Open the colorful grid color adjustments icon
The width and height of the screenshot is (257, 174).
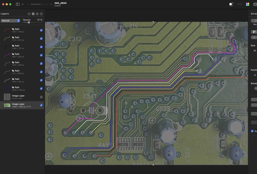click(x=248, y=4)
